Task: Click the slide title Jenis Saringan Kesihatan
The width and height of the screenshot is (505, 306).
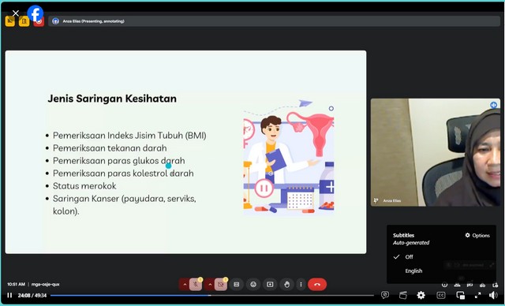Action: pyautogui.click(x=112, y=99)
